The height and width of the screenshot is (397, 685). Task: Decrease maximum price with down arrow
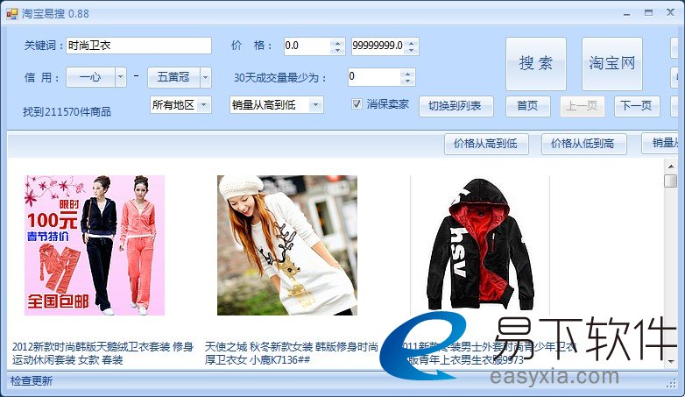coord(411,50)
